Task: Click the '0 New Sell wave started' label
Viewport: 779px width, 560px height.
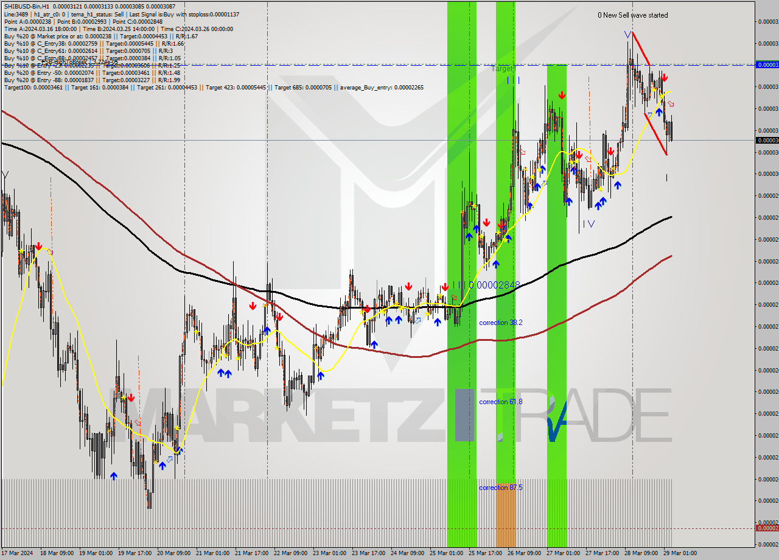Action: (x=632, y=15)
